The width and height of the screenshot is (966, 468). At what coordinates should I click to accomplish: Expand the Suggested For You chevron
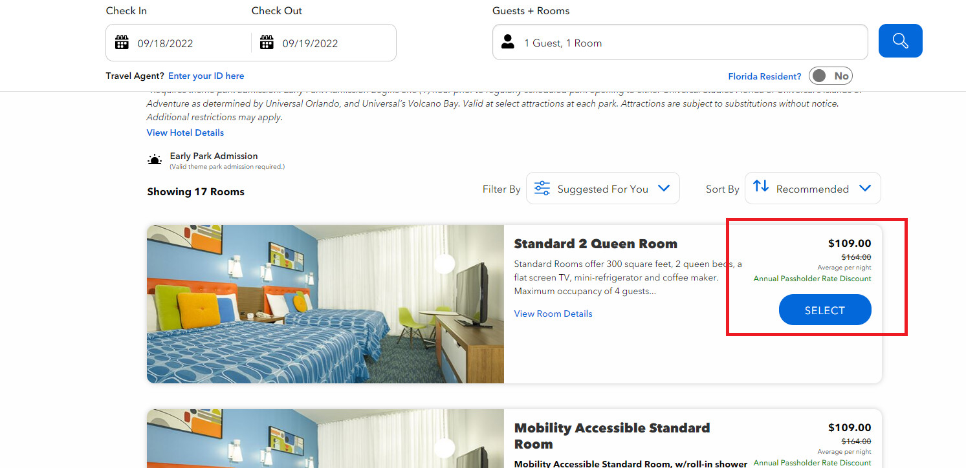663,188
